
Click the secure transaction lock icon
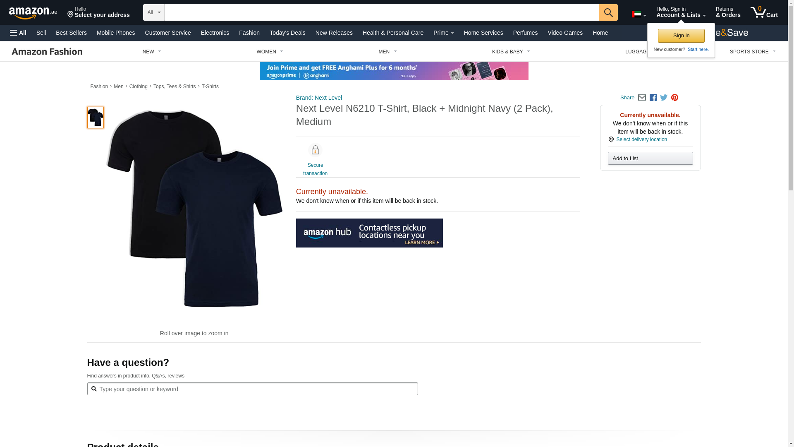click(x=315, y=150)
